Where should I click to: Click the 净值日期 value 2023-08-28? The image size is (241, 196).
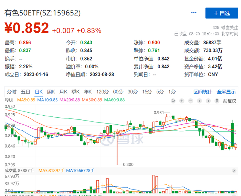click(x=102, y=74)
